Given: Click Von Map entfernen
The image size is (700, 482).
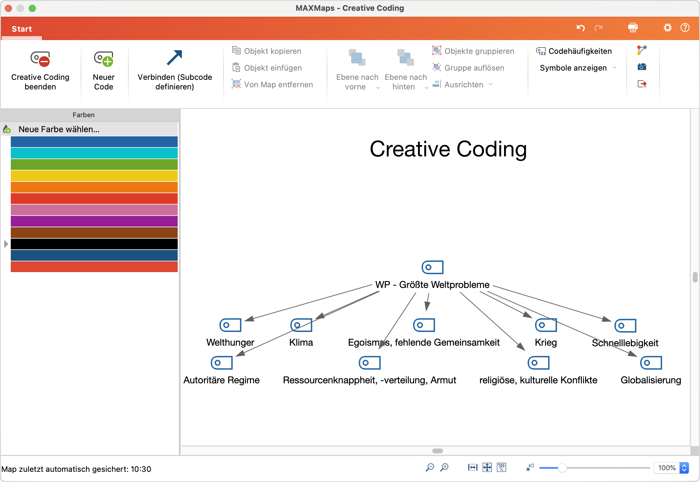Looking at the screenshot, I should coord(272,85).
